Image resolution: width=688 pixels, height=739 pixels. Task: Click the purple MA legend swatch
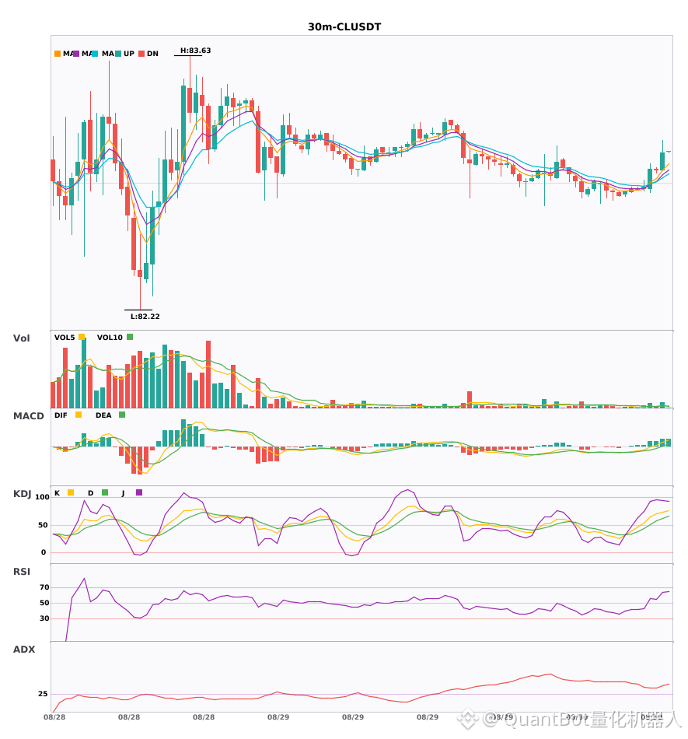point(76,54)
